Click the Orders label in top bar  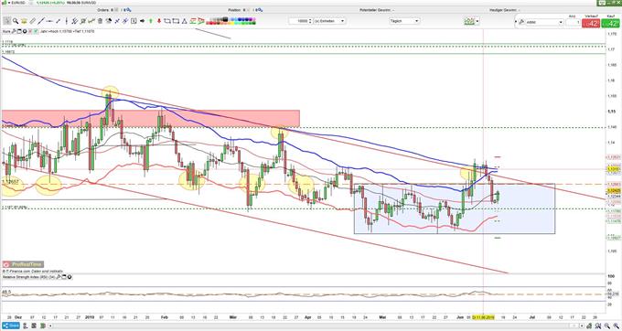click(x=102, y=10)
